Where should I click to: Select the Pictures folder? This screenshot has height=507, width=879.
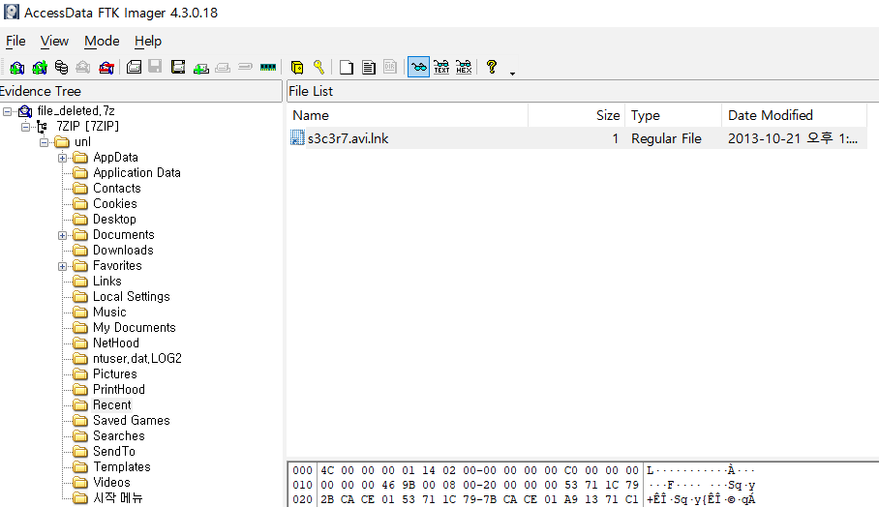(x=115, y=373)
